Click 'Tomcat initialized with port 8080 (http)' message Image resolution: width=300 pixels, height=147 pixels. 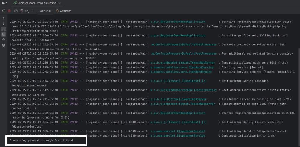click(255, 63)
